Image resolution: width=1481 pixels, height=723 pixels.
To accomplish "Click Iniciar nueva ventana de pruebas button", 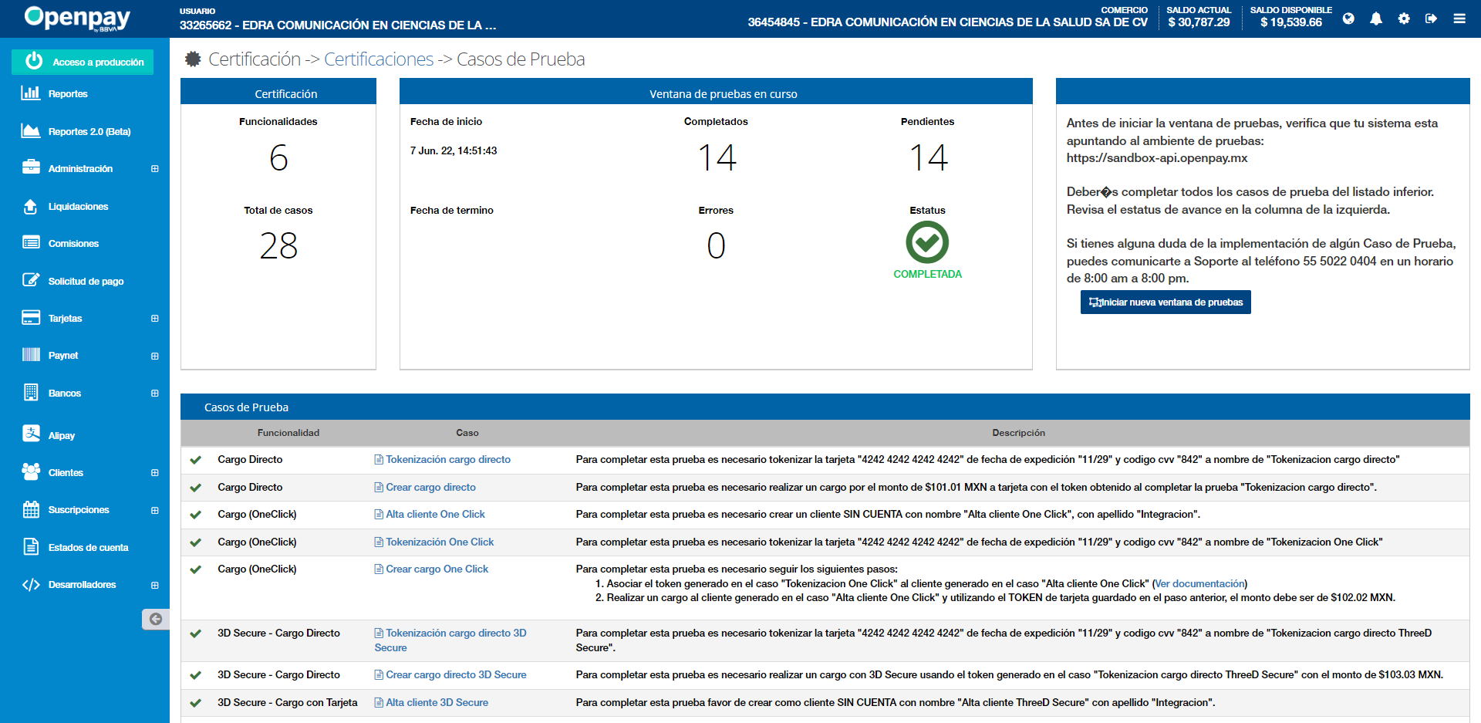I will tap(1166, 302).
